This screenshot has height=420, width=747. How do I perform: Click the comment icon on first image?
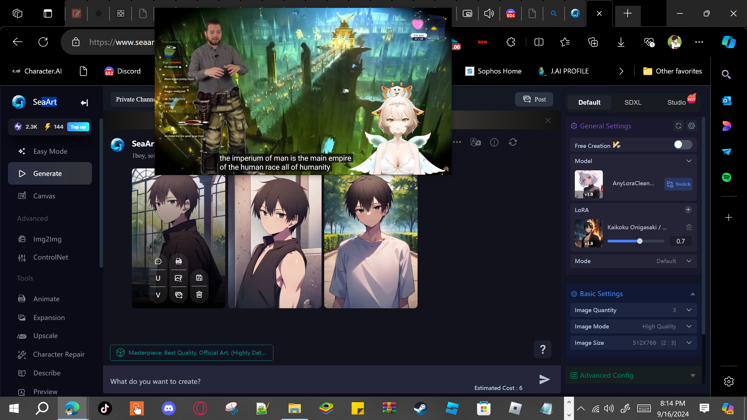tap(158, 261)
